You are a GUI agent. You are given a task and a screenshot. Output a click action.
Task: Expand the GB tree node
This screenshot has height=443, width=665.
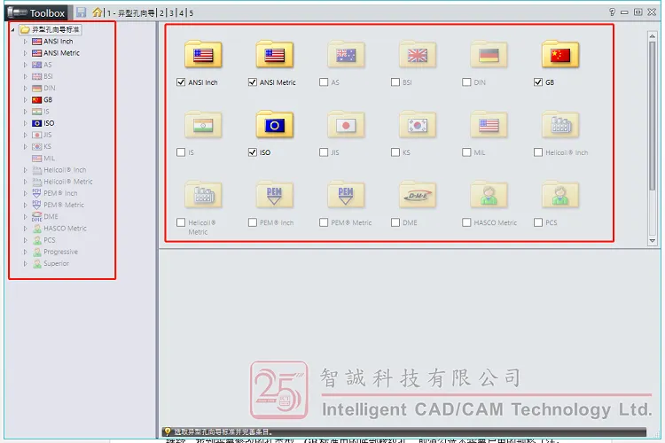click(25, 100)
